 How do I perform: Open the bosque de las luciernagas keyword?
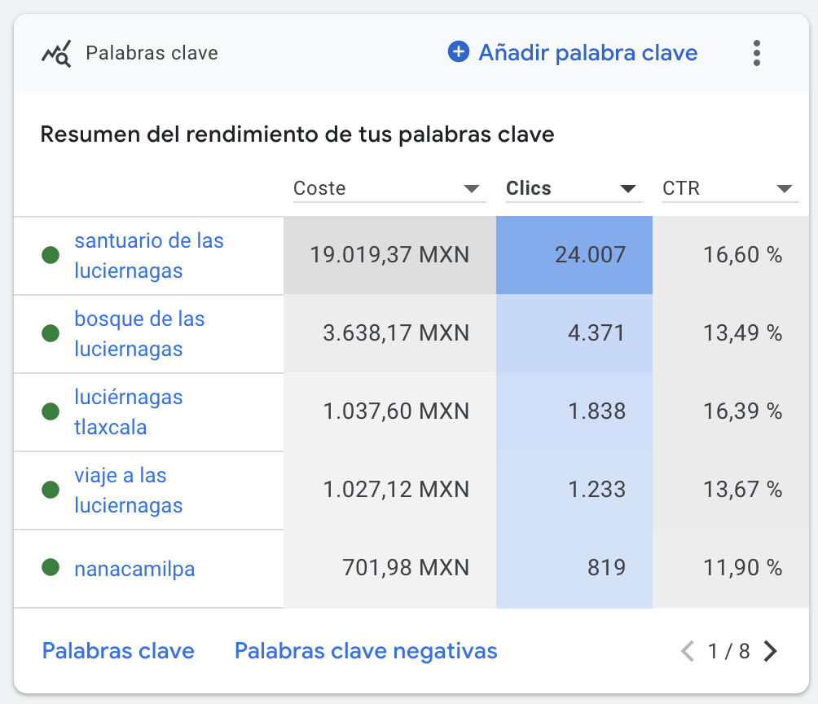139,332
